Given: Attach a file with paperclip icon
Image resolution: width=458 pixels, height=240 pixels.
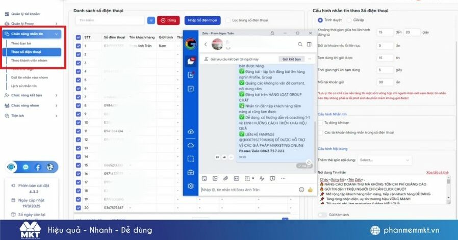Looking at the screenshot, I should [225, 178].
